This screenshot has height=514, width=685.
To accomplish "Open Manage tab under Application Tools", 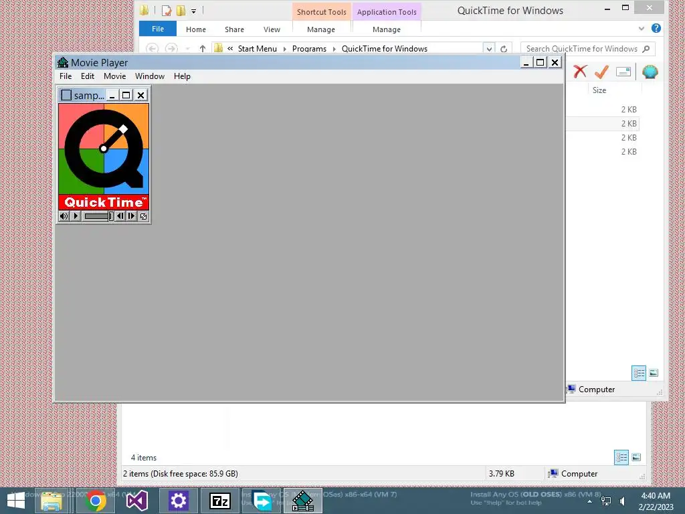I will click(x=387, y=29).
